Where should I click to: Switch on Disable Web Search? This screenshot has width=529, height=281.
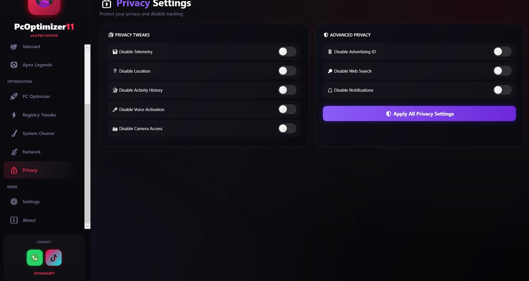502,71
